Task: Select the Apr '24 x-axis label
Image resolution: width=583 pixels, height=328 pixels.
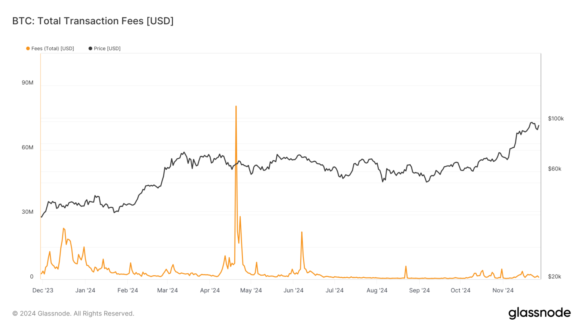Action: click(210, 290)
